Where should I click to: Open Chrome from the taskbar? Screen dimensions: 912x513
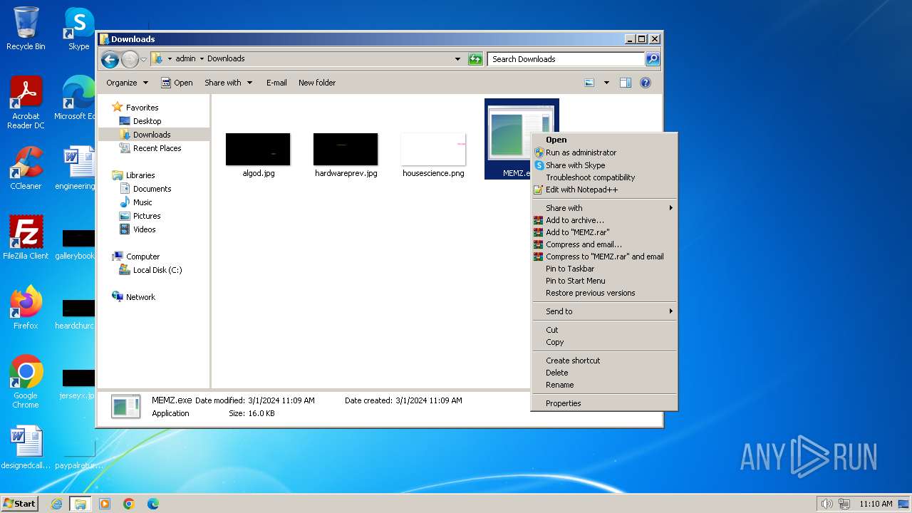pos(129,504)
